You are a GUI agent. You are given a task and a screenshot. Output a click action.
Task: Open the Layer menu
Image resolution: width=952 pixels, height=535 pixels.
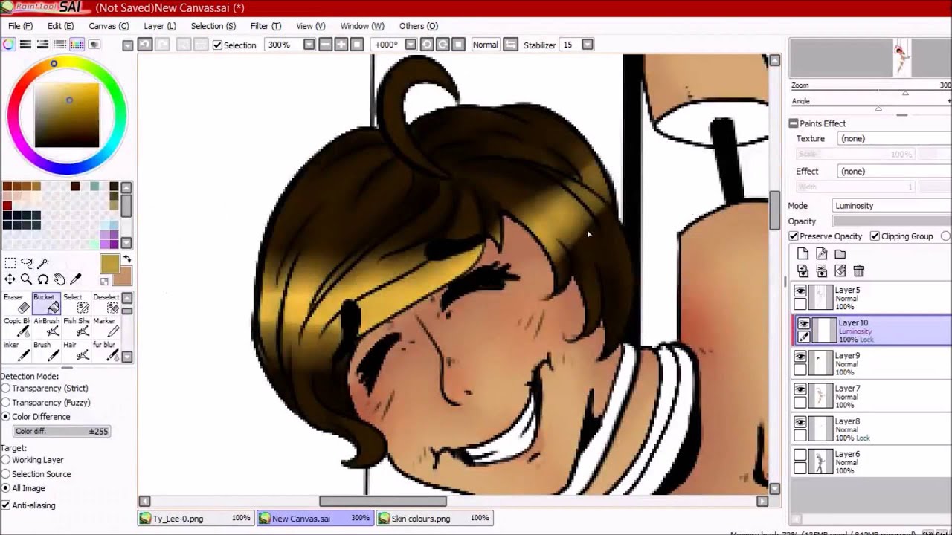tap(160, 26)
